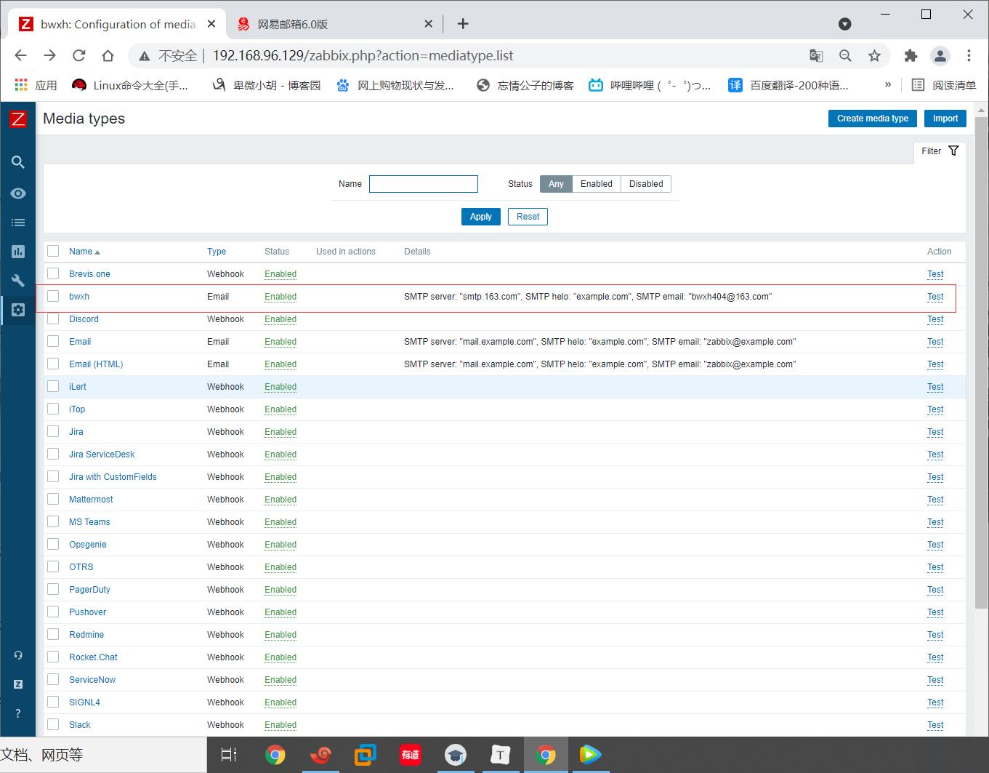Click Test for bwxh row

(935, 297)
